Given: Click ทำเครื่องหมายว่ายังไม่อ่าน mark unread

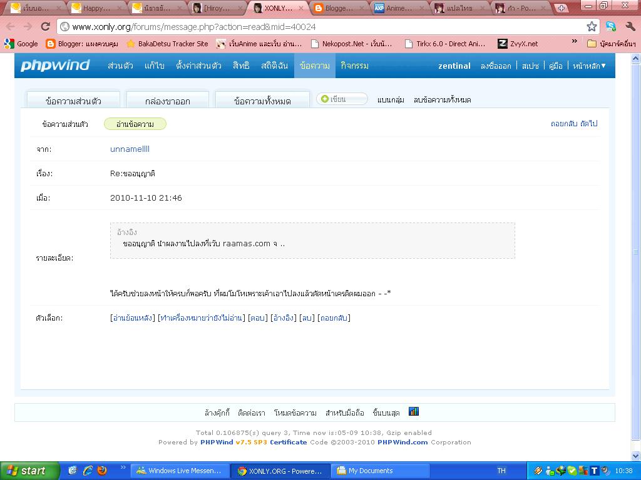Looking at the screenshot, I should 201,317.
